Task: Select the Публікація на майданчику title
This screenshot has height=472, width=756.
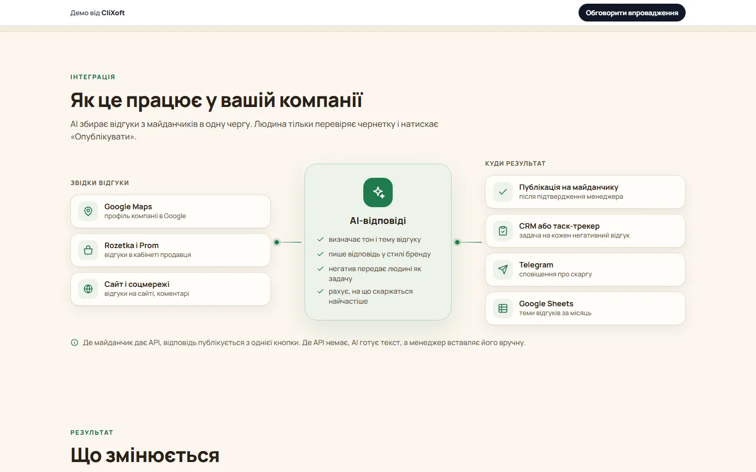Action: point(569,187)
